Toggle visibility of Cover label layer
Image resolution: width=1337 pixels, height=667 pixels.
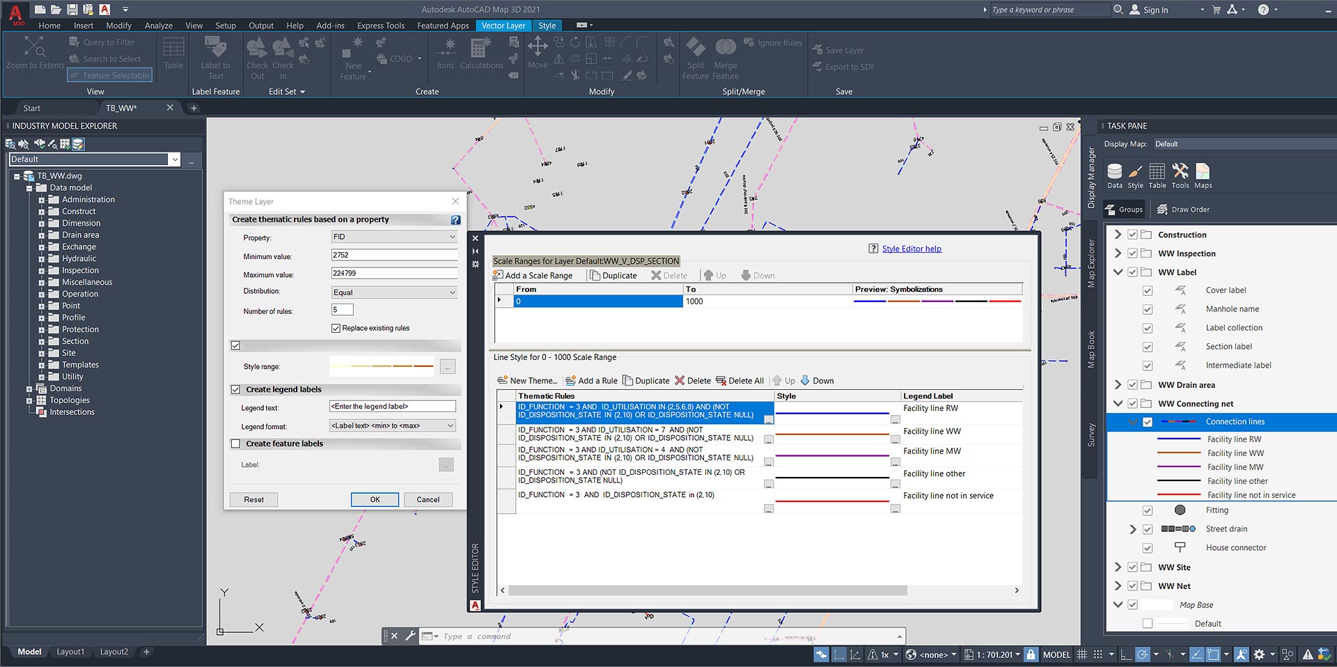coord(1147,290)
